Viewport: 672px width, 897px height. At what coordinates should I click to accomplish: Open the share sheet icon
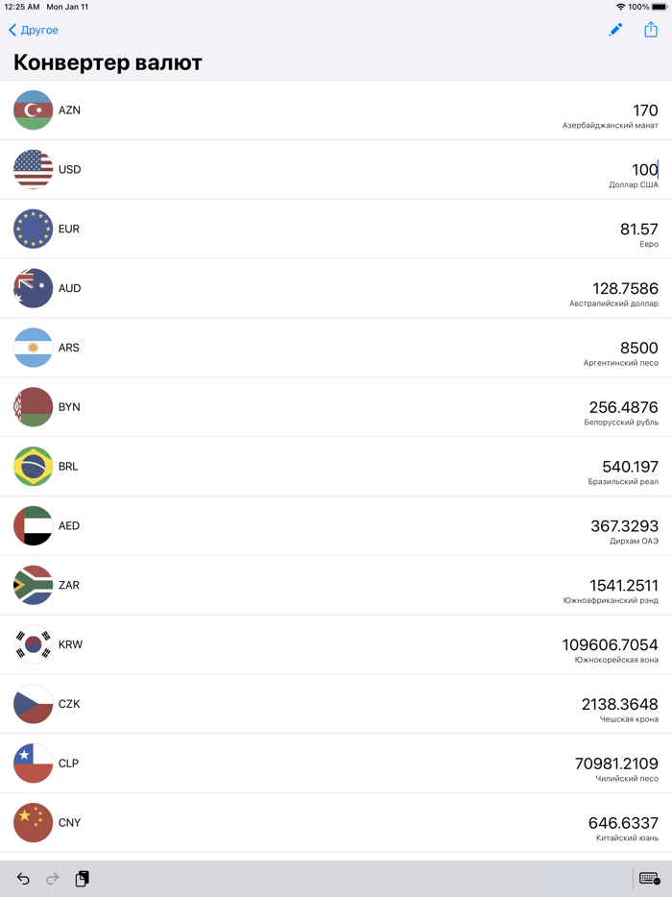pos(651,30)
